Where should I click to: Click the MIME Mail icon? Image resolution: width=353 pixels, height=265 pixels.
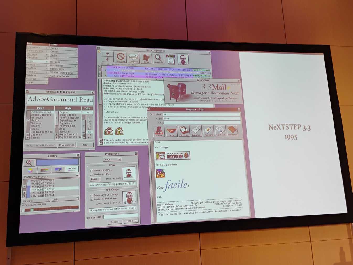point(221,131)
